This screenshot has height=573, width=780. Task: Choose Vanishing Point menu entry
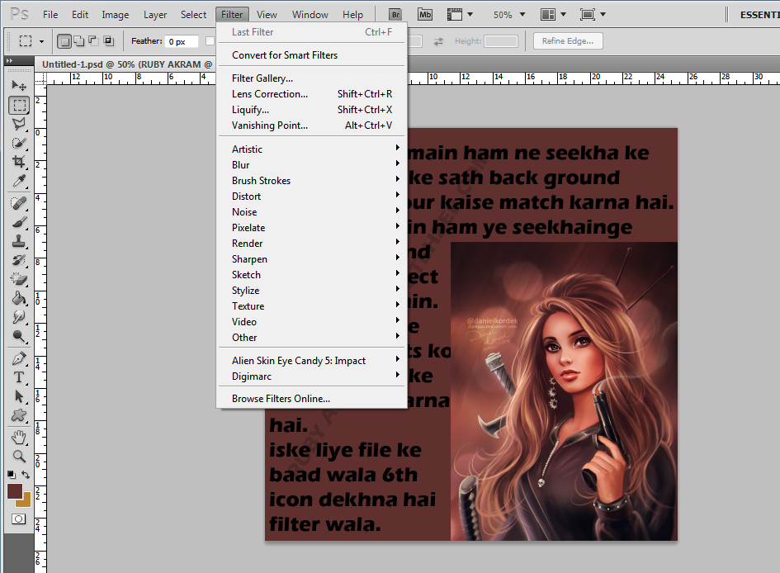[312, 125]
